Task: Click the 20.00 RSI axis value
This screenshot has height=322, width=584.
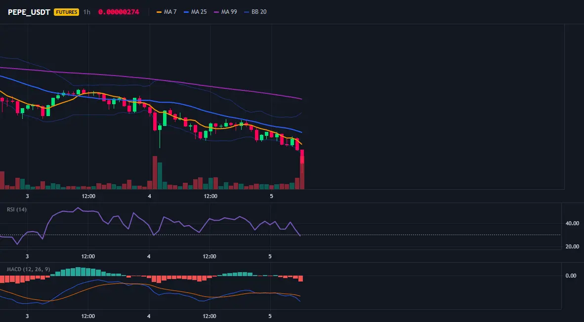Action: [572, 246]
